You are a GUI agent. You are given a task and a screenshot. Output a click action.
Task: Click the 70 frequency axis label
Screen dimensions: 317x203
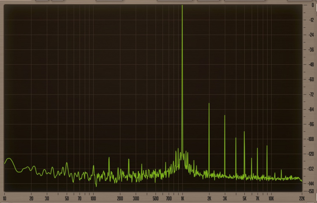[x=80, y=198]
